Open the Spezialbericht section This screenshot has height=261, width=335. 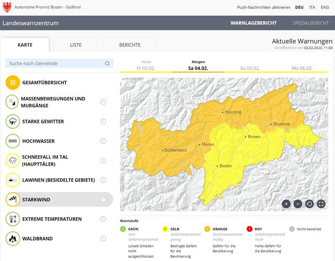point(311,23)
